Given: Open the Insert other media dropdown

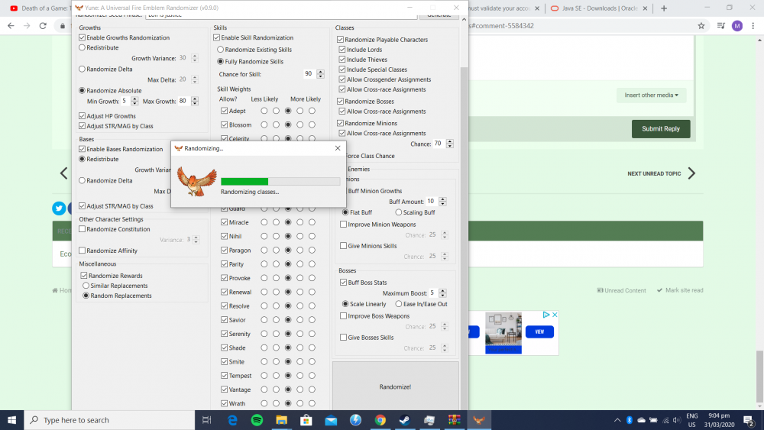Looking at the screenshot, I should pos(651,95).
